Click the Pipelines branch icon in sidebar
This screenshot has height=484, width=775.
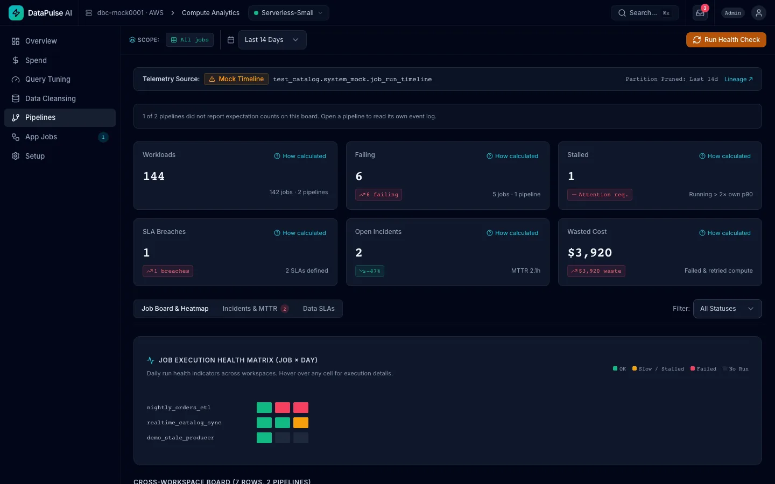(16, 118)
